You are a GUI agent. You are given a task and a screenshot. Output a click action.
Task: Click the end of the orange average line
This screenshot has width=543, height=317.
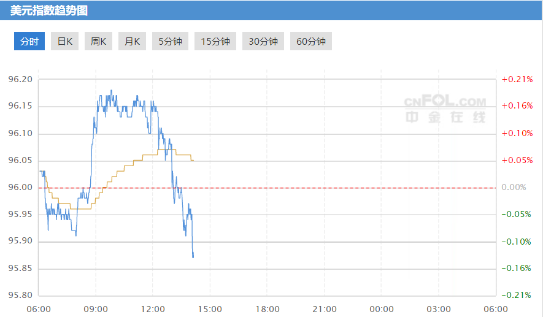point(193,161)
